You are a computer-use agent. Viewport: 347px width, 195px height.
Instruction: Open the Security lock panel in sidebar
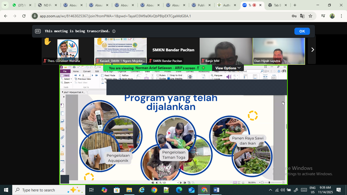tap(62, 154)
